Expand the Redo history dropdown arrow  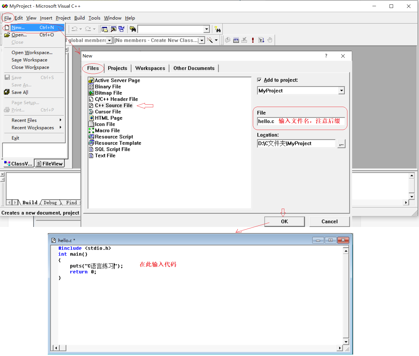94,29
